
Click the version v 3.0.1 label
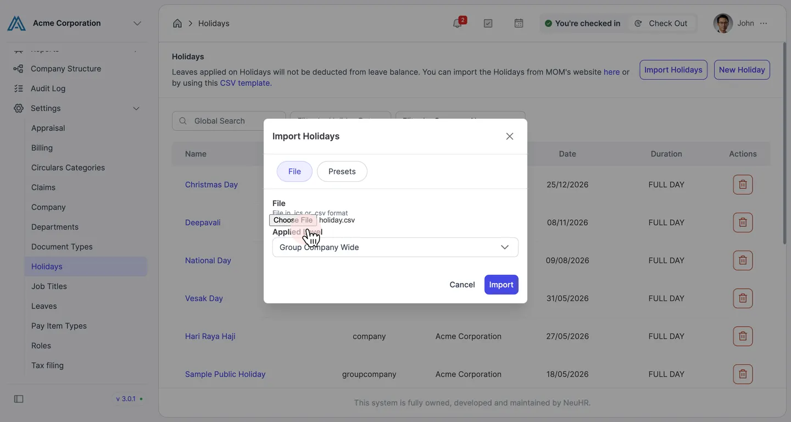click(130, 399)
